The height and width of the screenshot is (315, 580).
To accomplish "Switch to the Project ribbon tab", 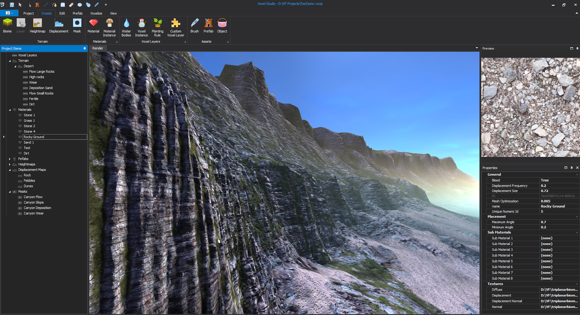I will (x=29, y=13).
